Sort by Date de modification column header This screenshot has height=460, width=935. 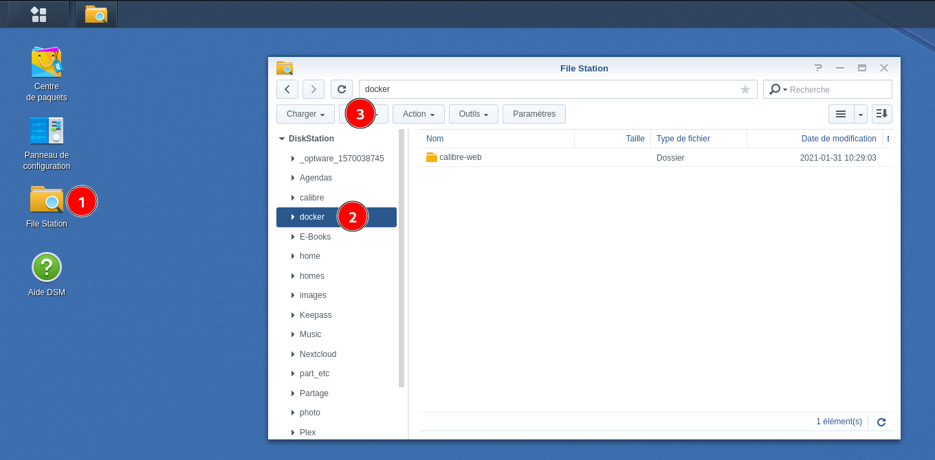tap(838, 139)
